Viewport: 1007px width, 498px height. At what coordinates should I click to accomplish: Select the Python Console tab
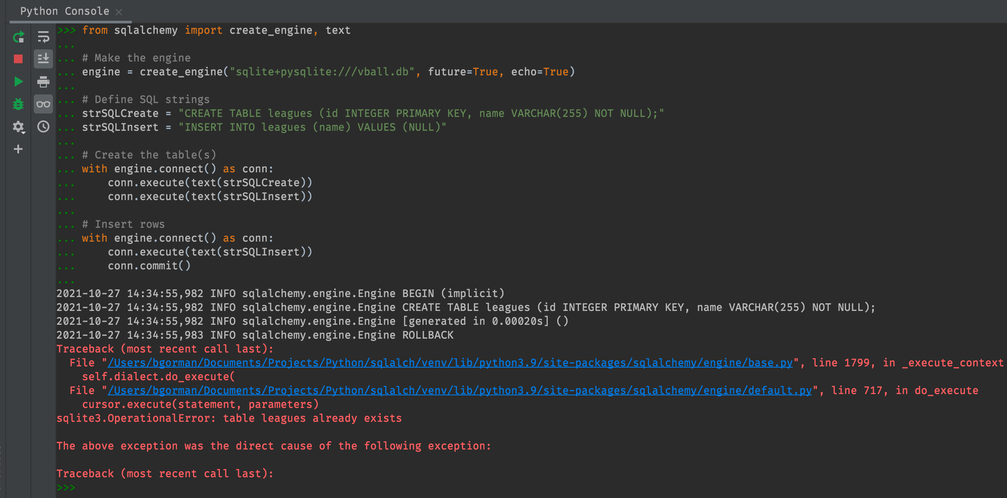(x=64, y=11)
